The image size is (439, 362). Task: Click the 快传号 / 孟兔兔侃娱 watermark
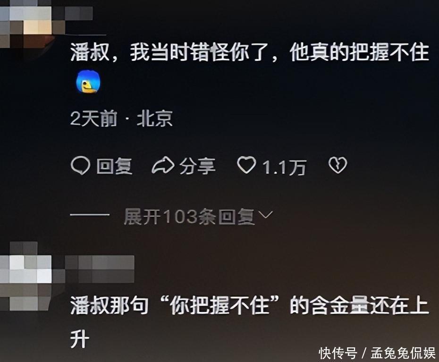pyautogui.click(x=378, y=353)
